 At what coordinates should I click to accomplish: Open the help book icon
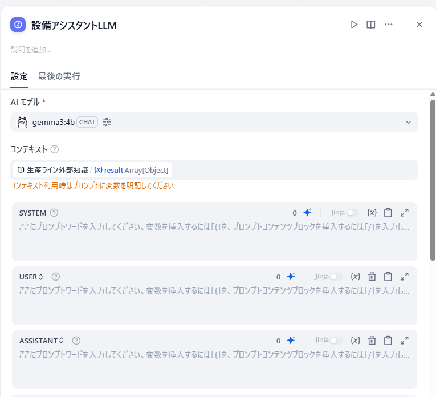click(370, 25)
